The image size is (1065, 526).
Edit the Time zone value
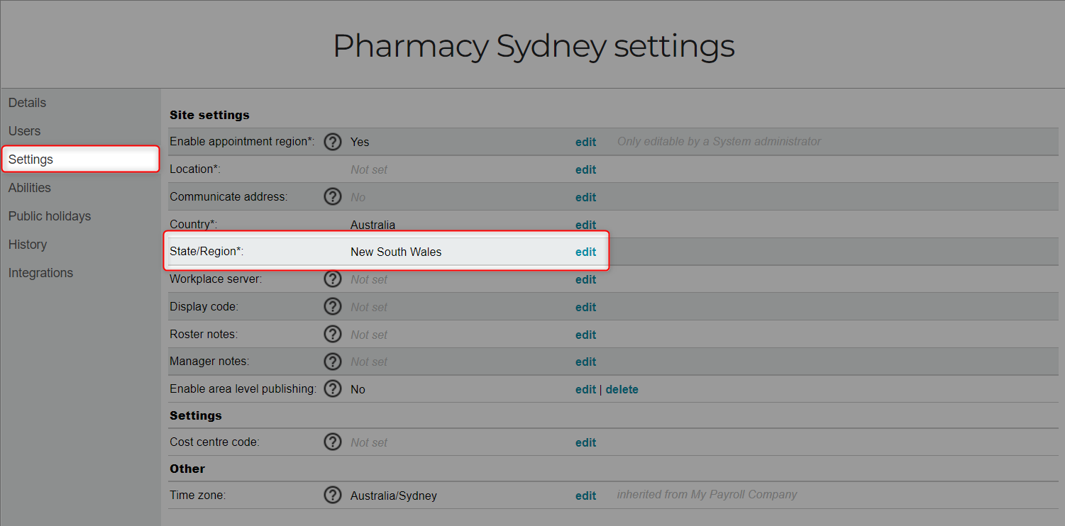point(585,496)
